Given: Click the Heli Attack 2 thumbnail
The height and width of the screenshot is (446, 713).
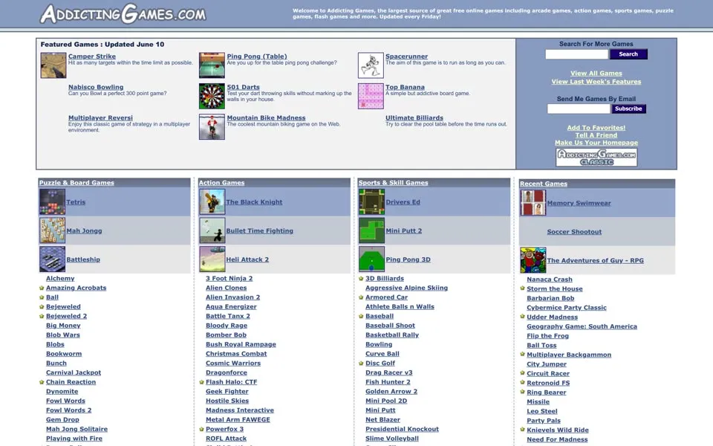Looking at the screenshot, I should click(x=212, y=259).
